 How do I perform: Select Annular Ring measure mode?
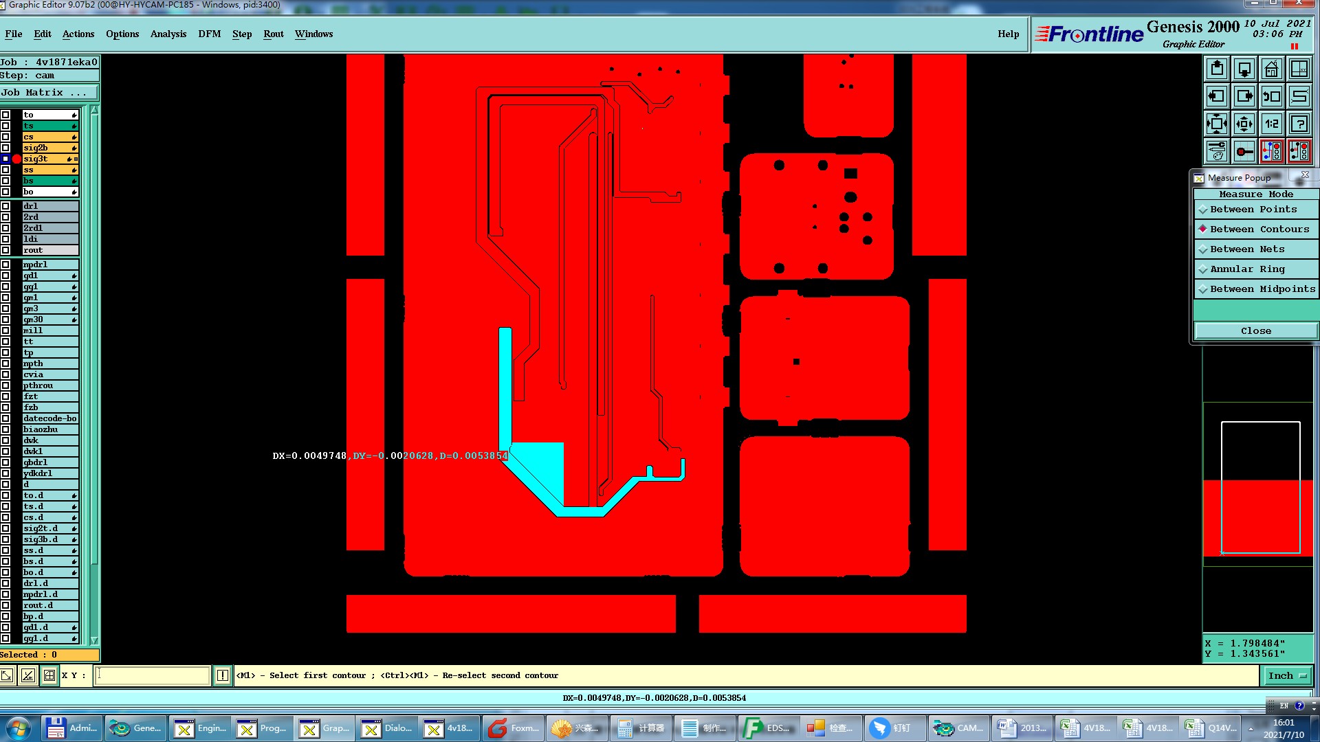[1255, 269]
